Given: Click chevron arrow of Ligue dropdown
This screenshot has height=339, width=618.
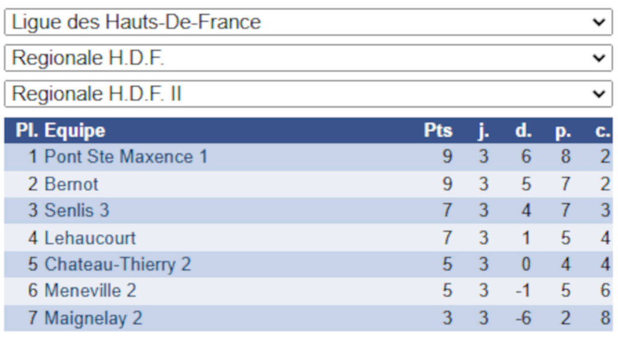Looking at the screenshot, I should [599, 22].
